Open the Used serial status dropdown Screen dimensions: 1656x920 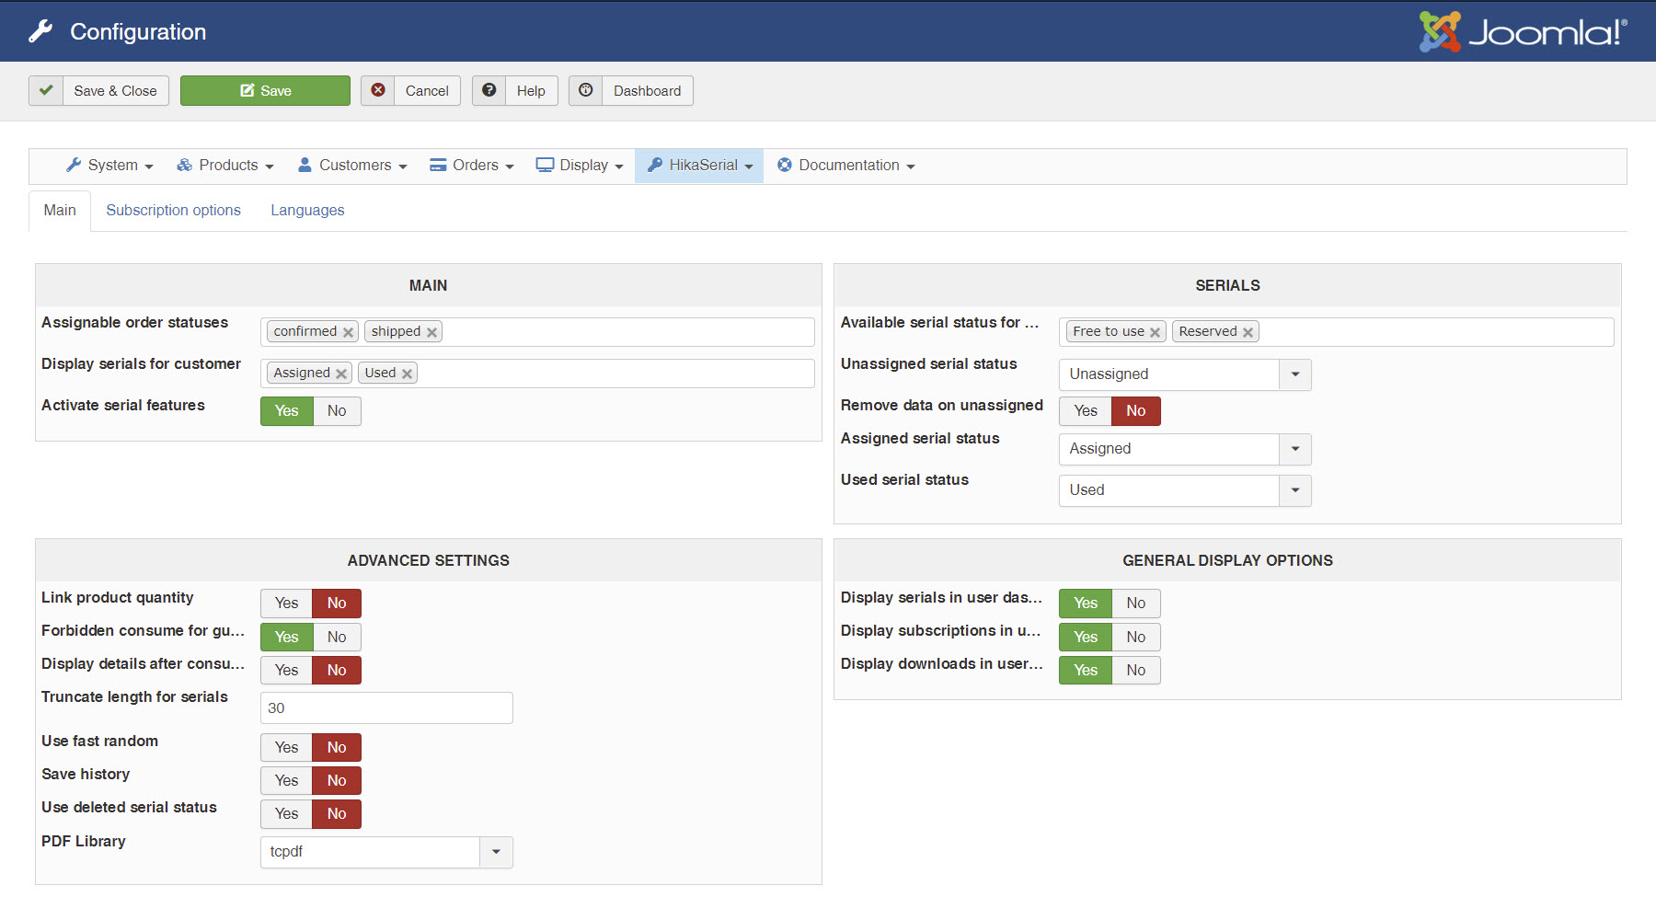coord(1294,490)
